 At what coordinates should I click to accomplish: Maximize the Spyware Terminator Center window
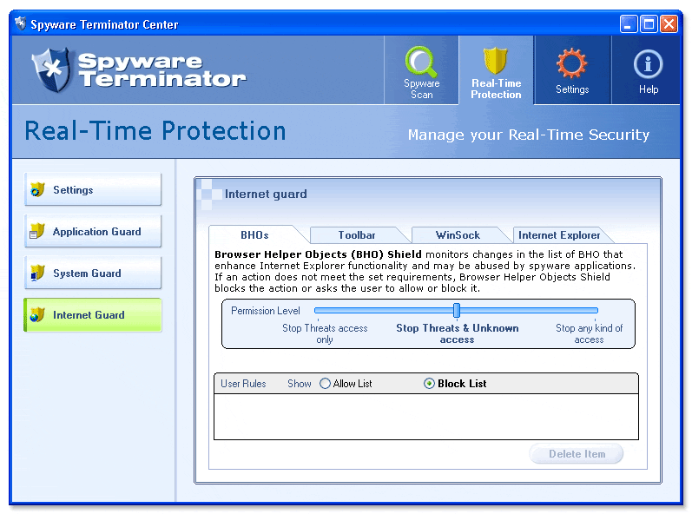point(649,24)
